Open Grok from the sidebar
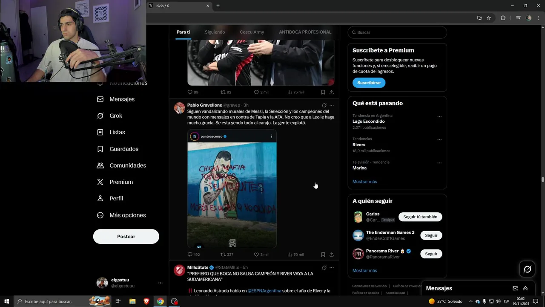 110,116
